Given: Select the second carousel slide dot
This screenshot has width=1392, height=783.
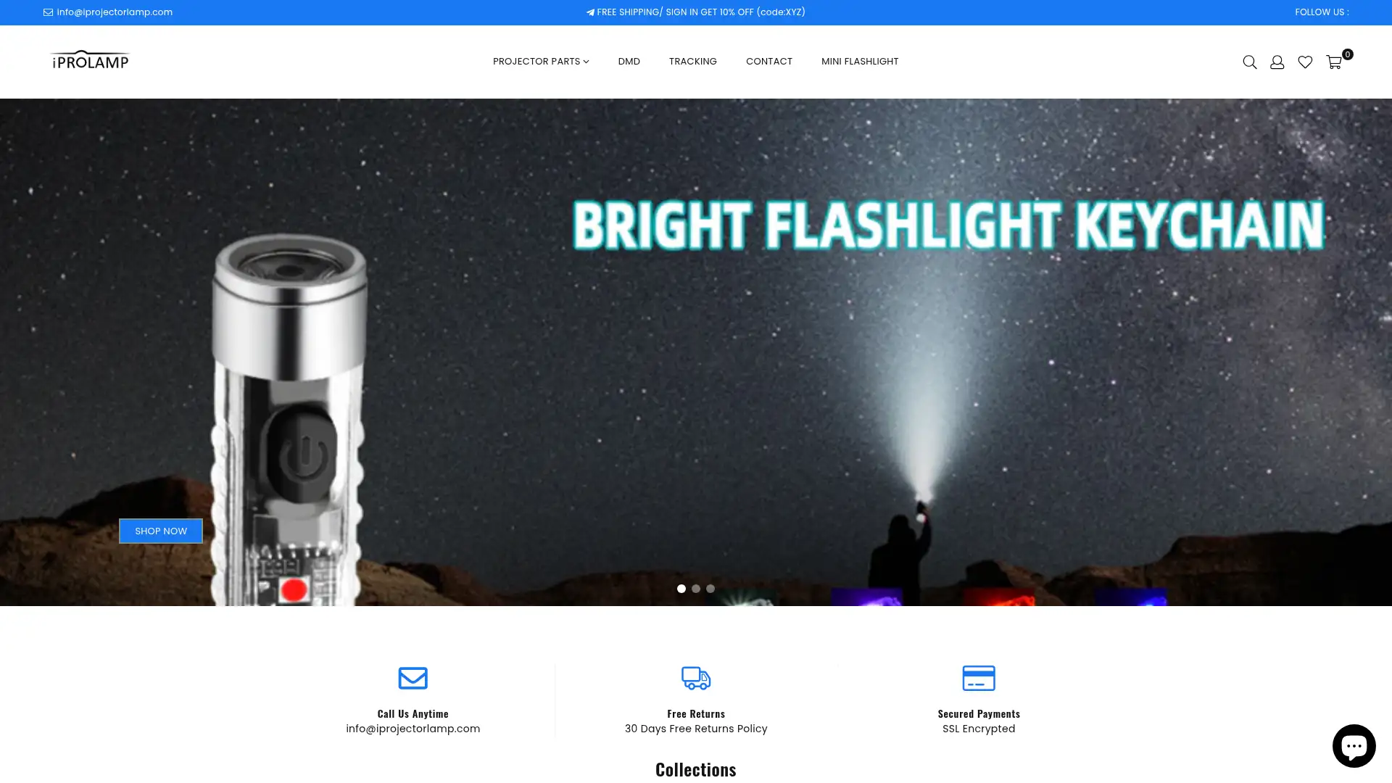Looking at the screenshot, I should click(x=696, y=589).
